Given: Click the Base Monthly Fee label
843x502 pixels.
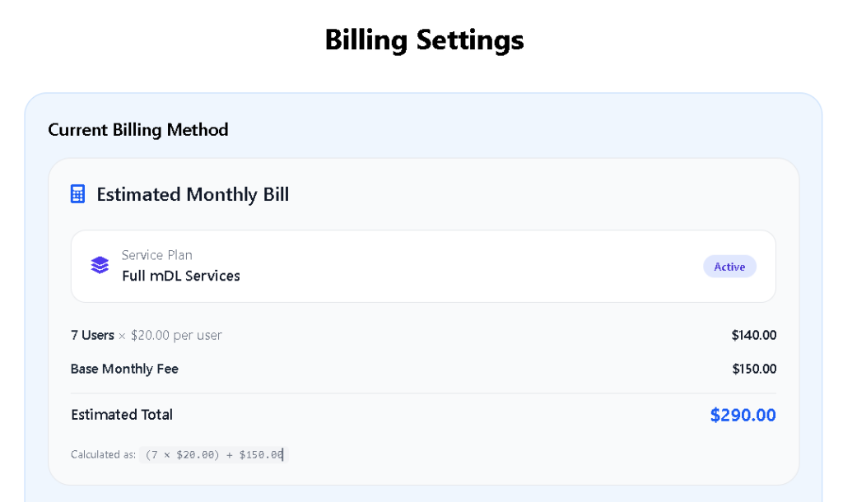Looking at the screenshot, I should (124, 369).
